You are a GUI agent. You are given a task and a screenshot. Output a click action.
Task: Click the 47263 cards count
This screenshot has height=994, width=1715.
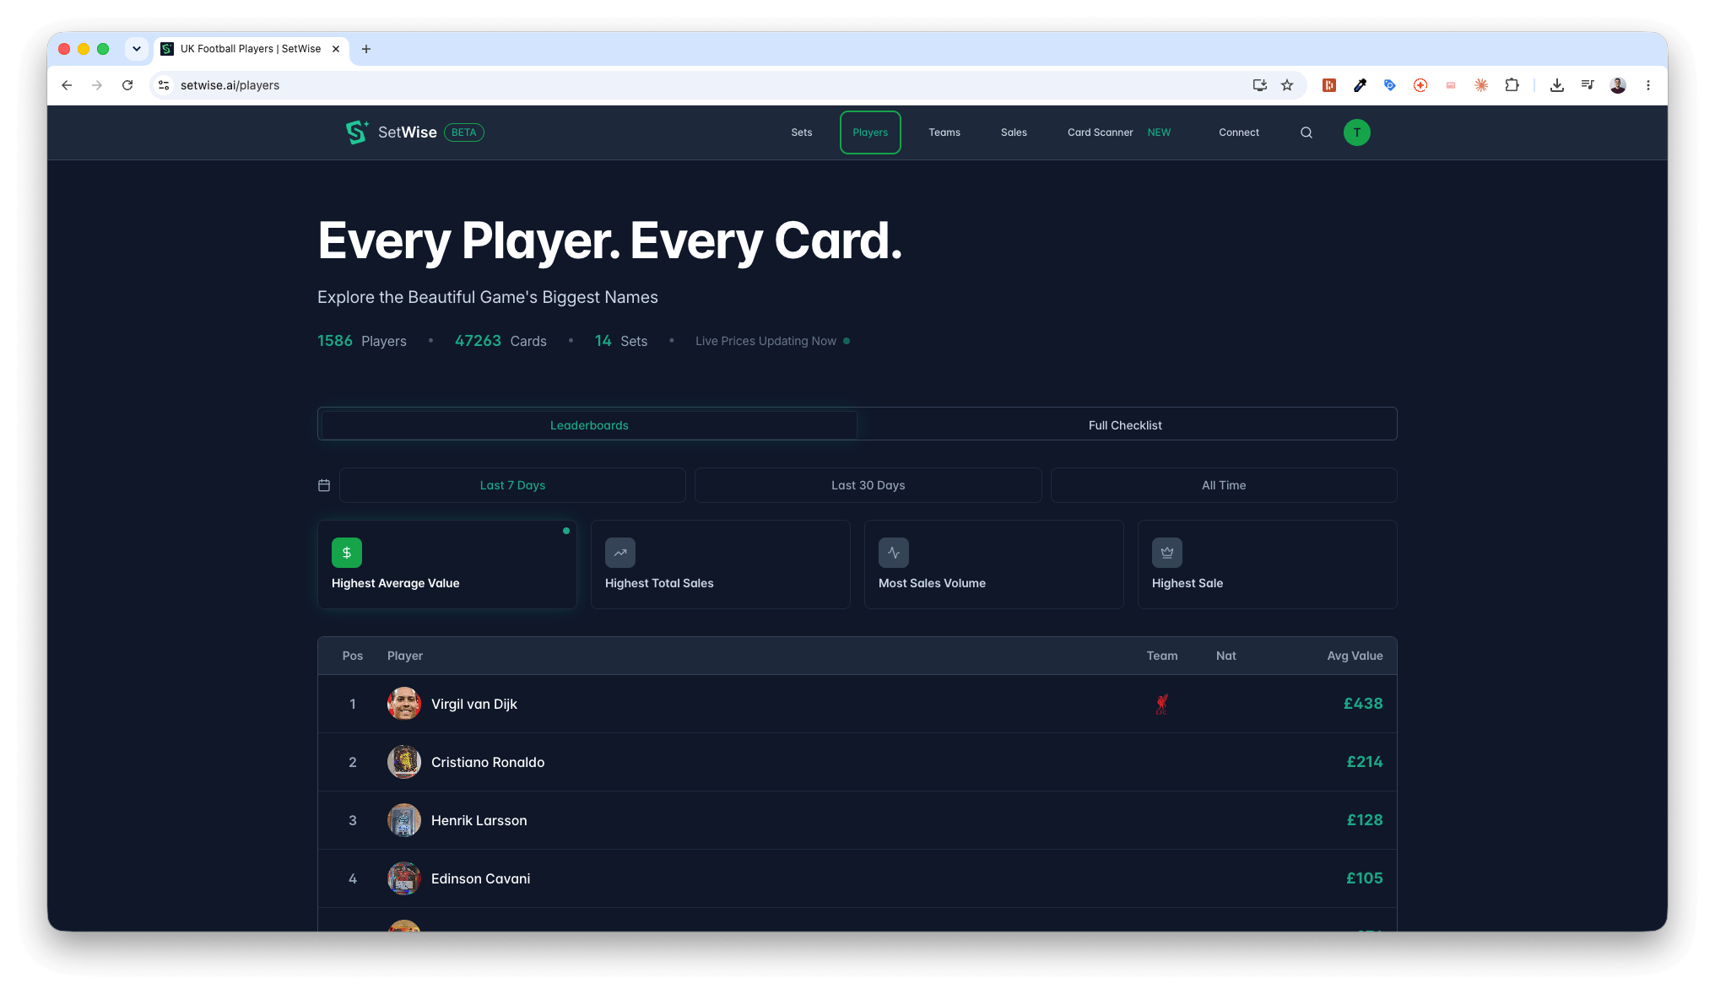(478, 341)
